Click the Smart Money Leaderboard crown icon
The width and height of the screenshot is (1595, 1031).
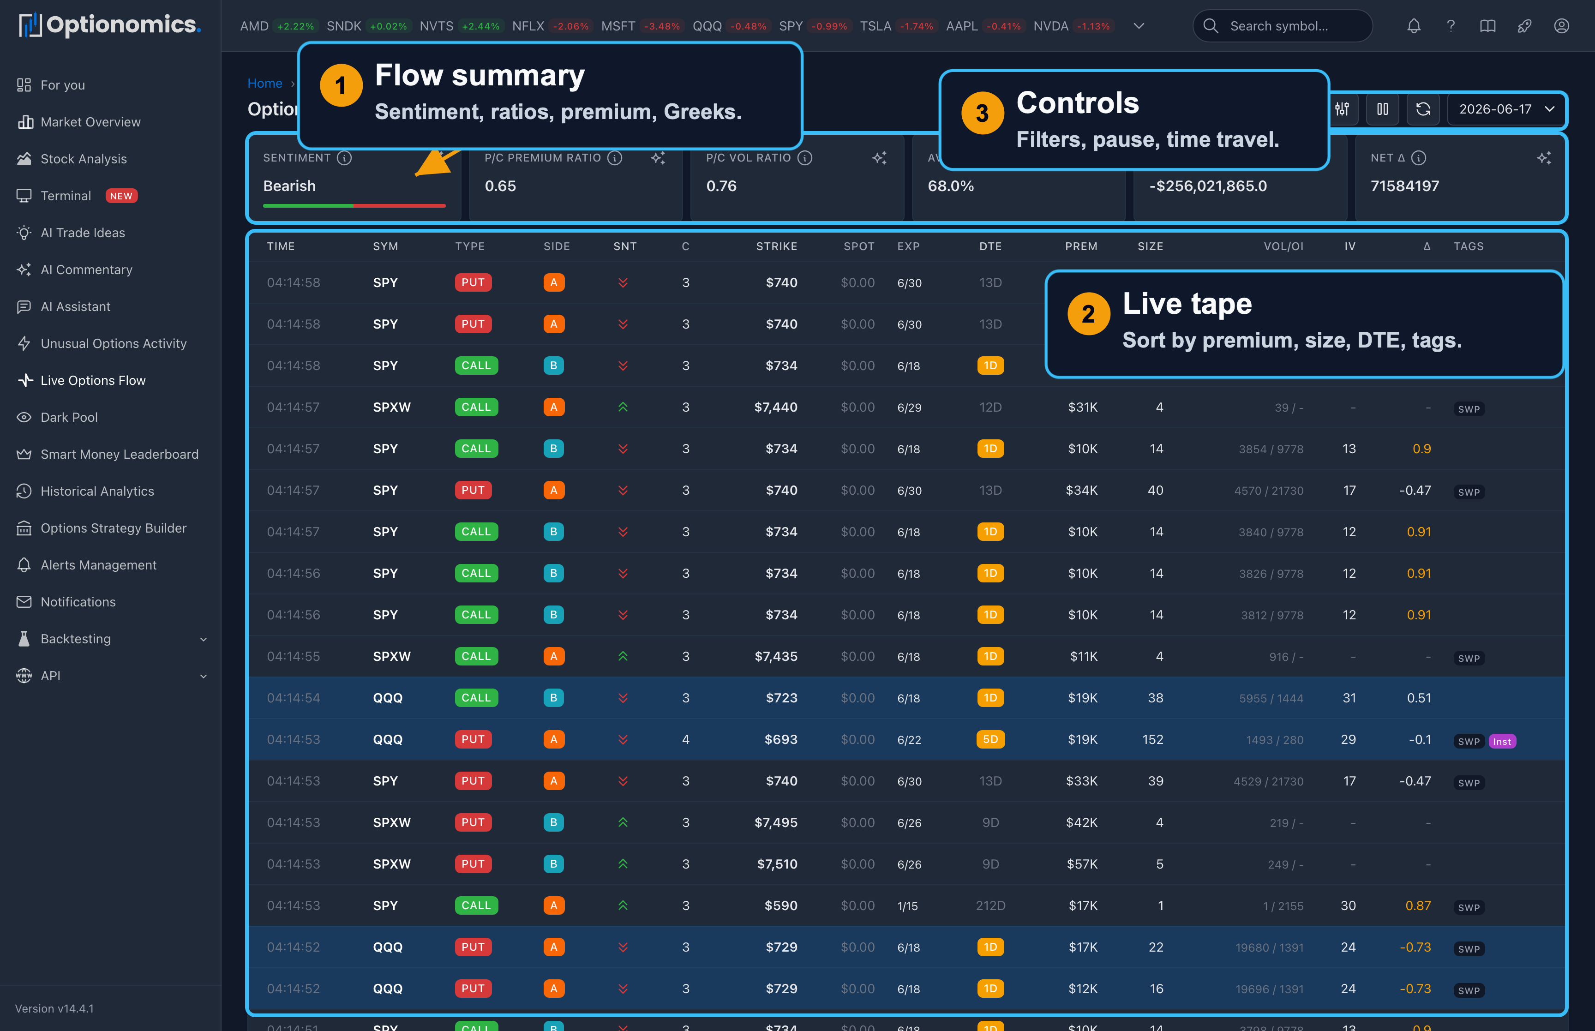24,454
